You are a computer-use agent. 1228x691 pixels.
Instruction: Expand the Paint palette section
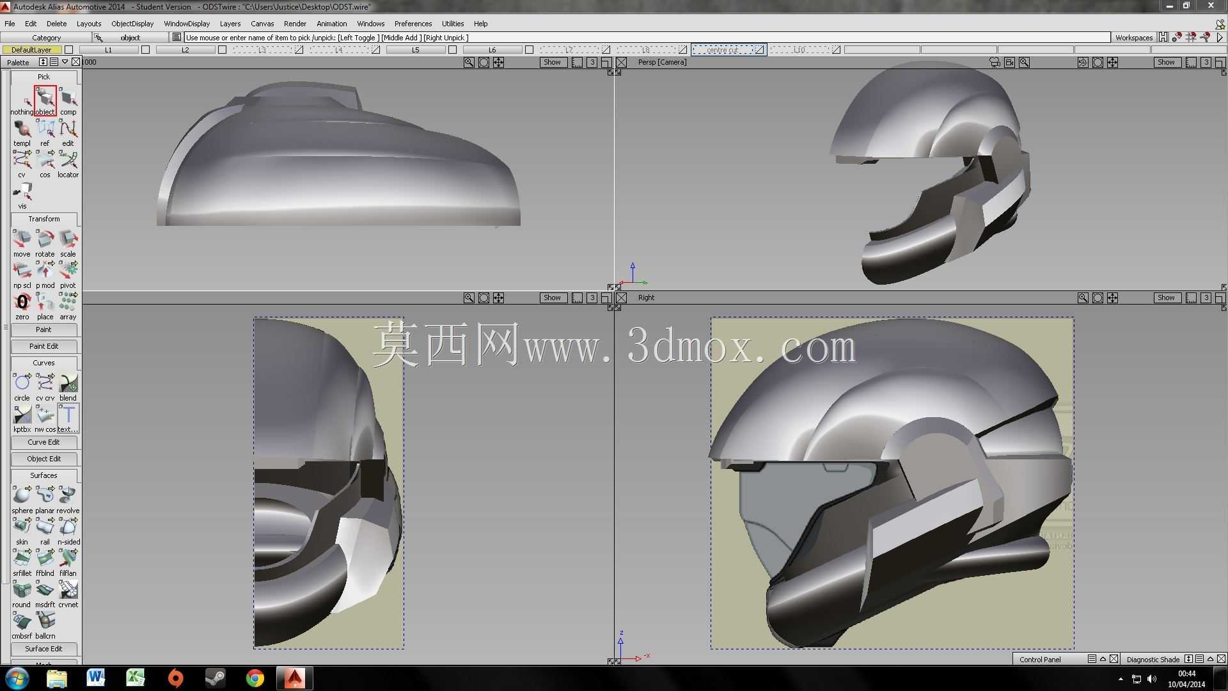point(43,330)
